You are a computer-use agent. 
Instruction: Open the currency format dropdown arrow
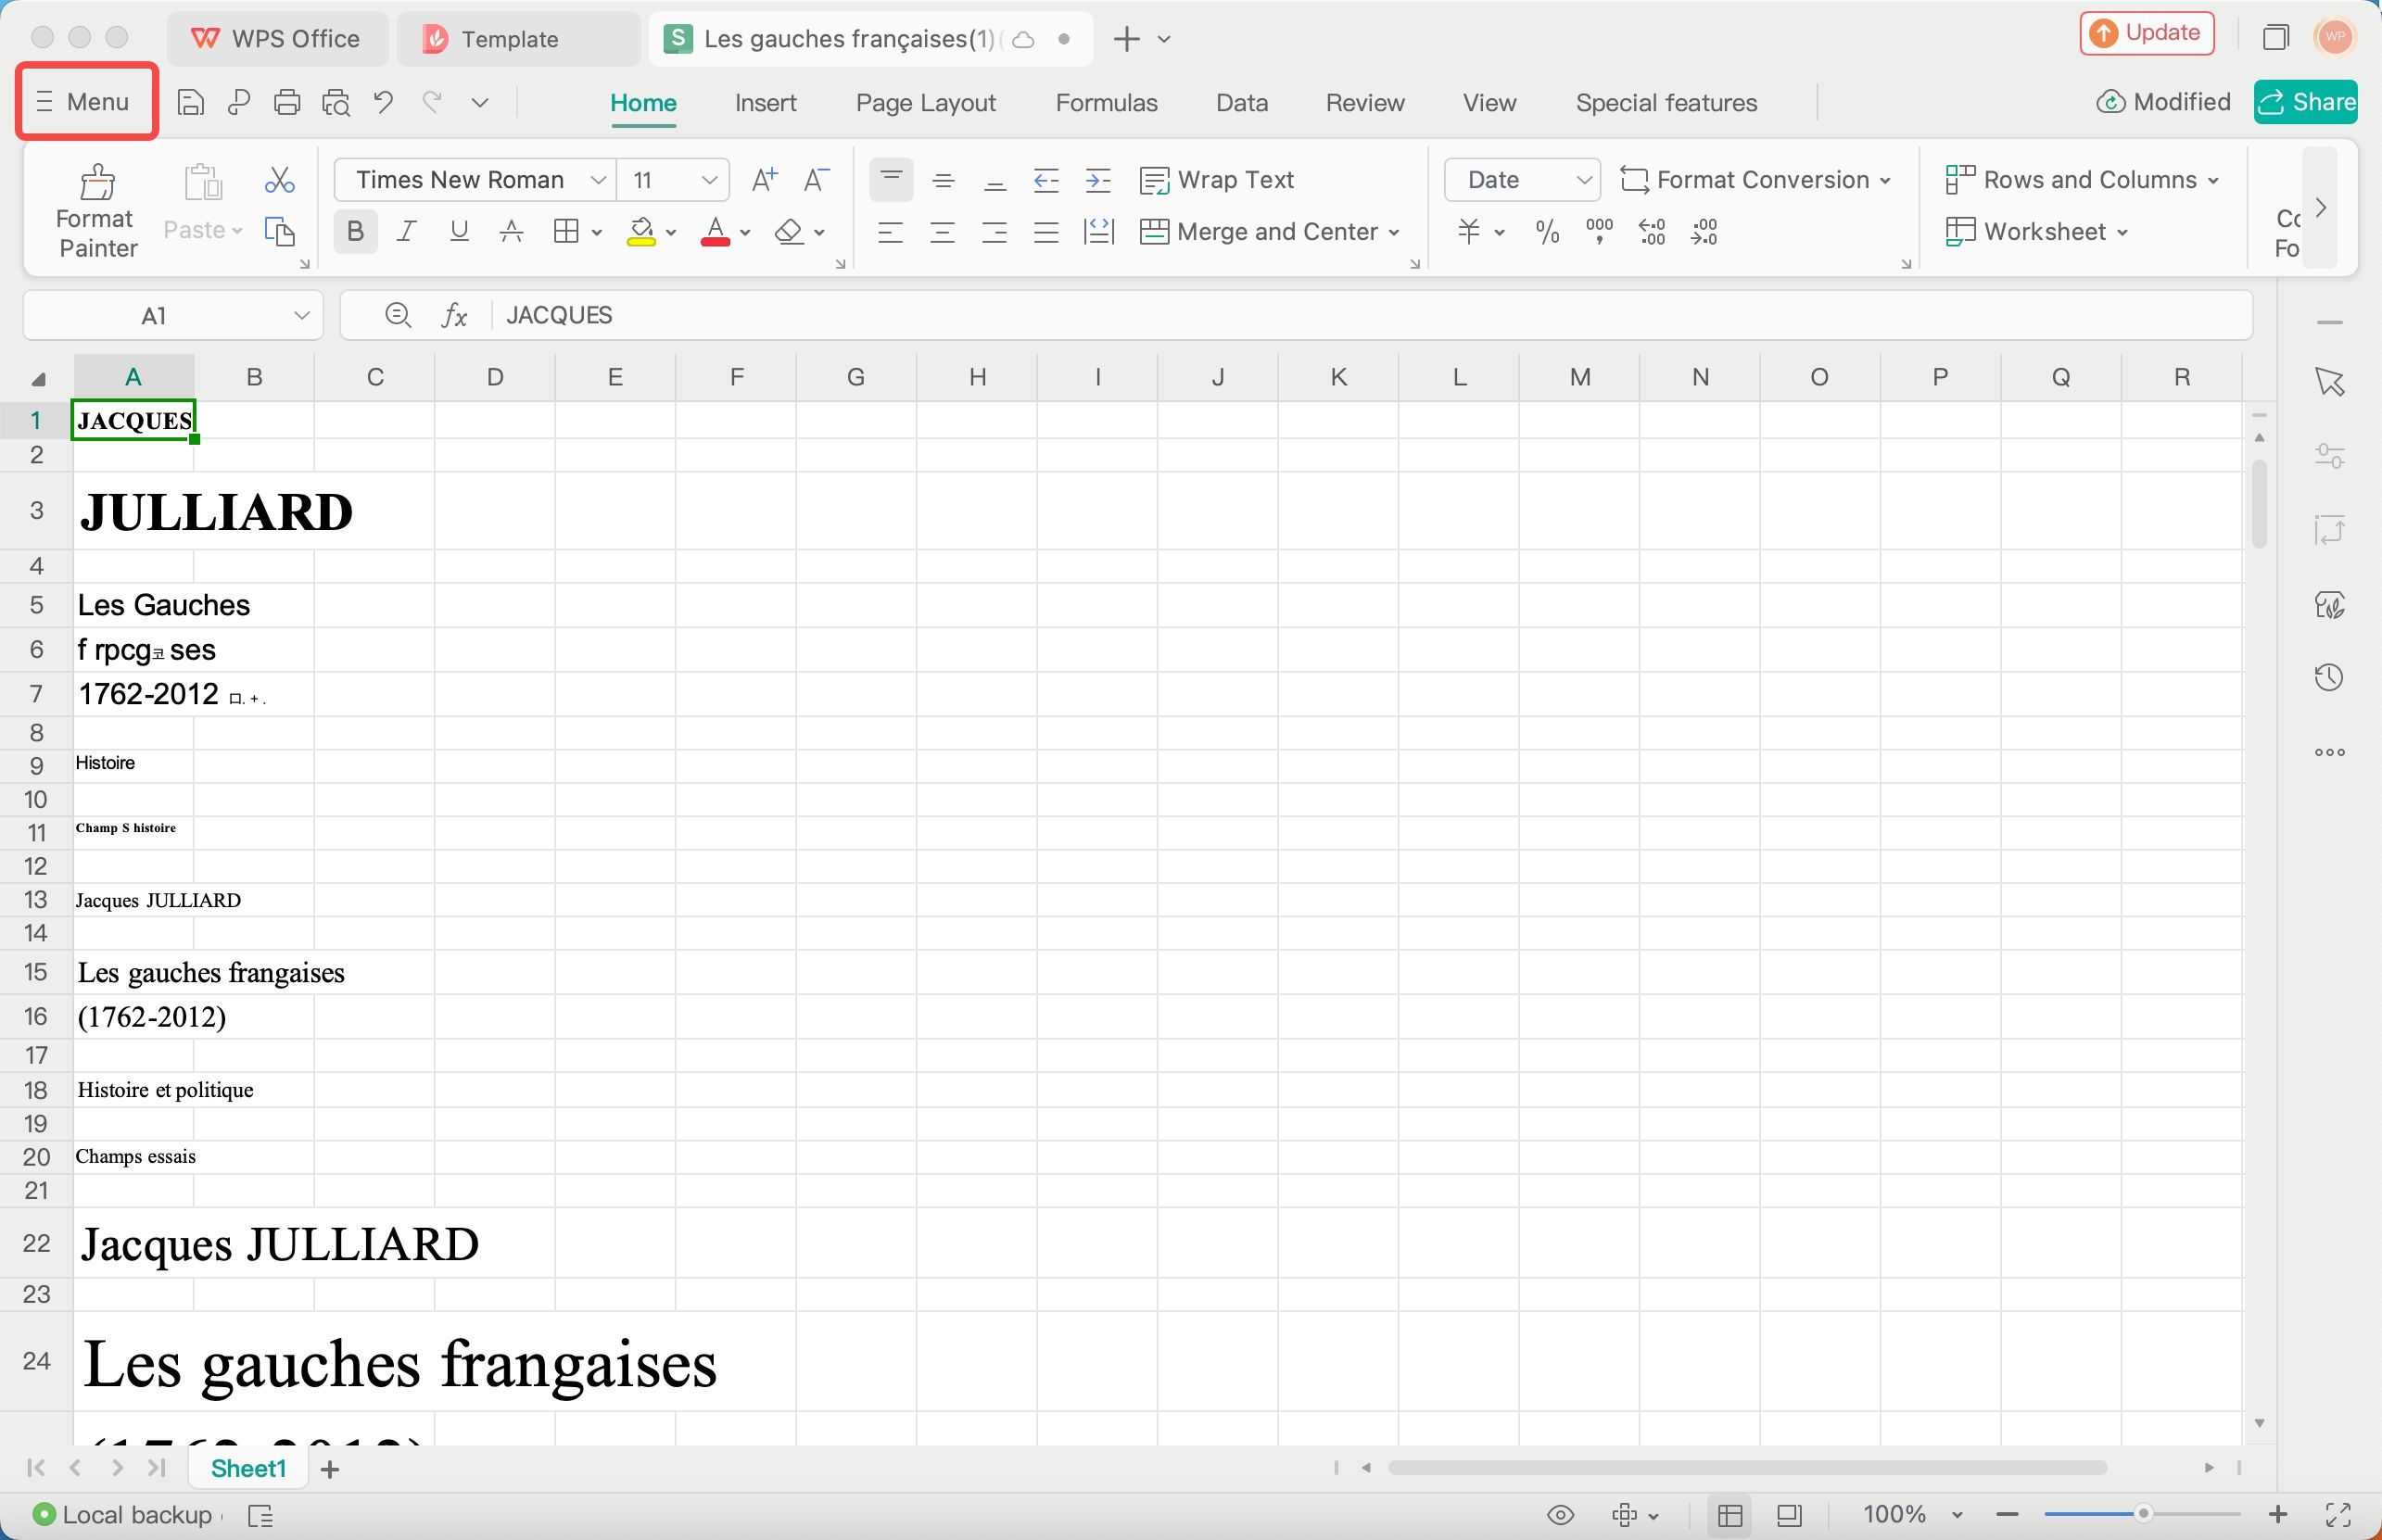(1500, 233)
